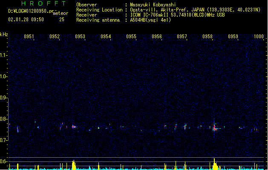This screenshot has height=170, width=268.
Task: Click the 0.7 kHz axis label
Action: pos(4,140)
